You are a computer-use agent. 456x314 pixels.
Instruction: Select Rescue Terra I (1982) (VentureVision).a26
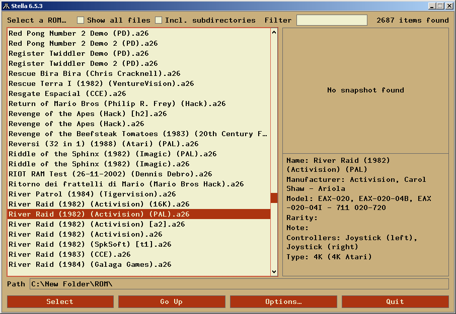[x=139, y=83]
